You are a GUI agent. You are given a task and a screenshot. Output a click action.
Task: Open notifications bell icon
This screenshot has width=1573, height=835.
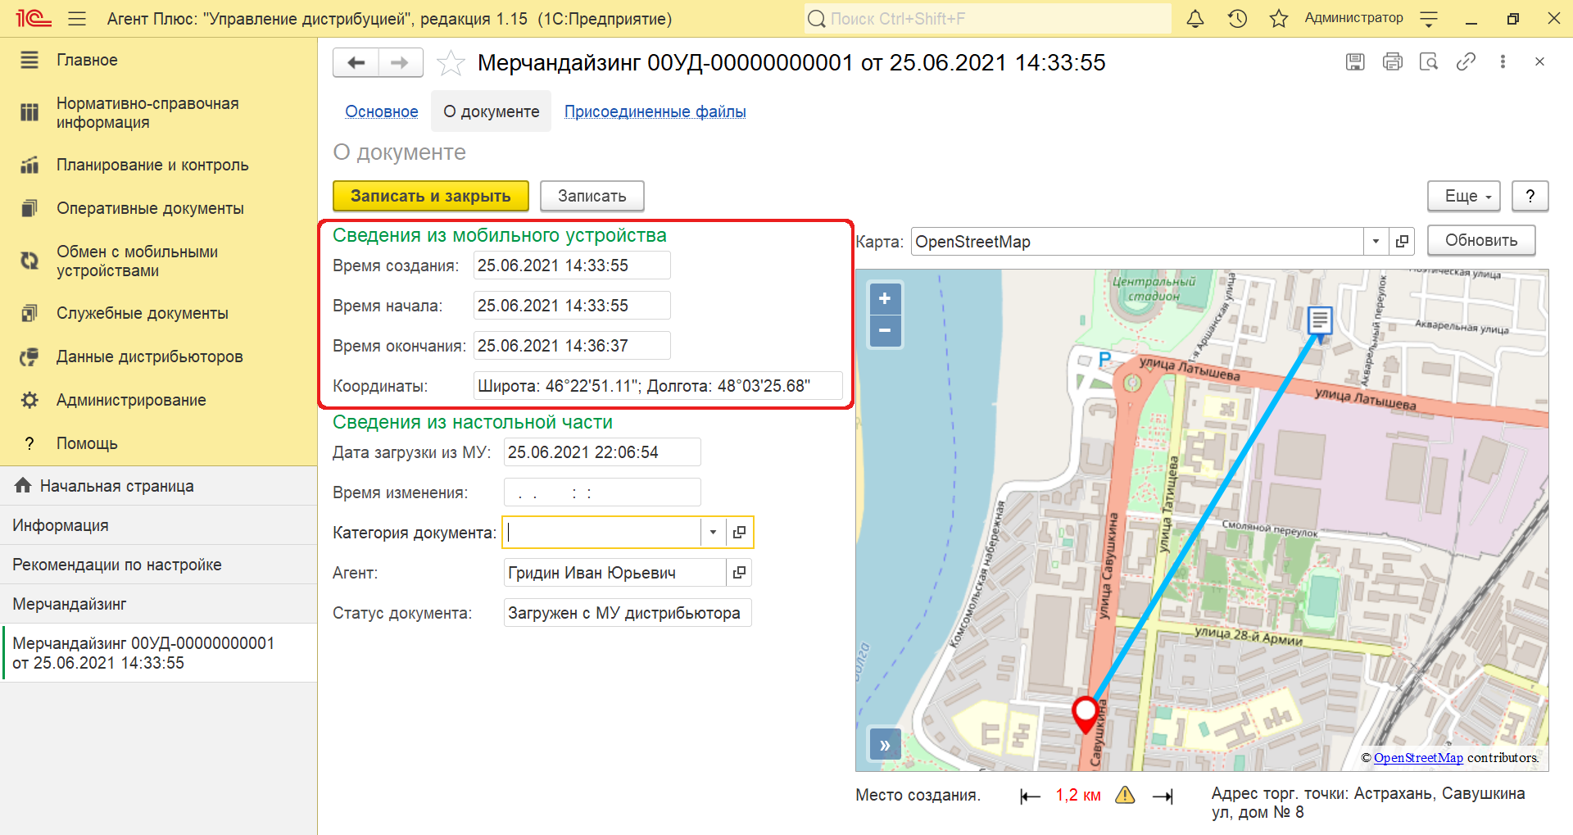click(1195, 18)
